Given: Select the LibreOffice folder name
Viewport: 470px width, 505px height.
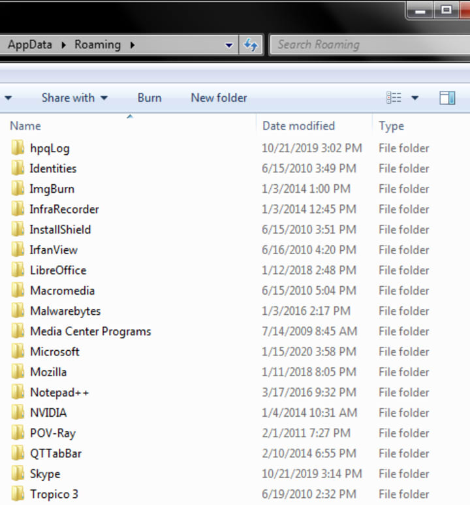Looking at the screenshot, I should (x=58, y=270).
